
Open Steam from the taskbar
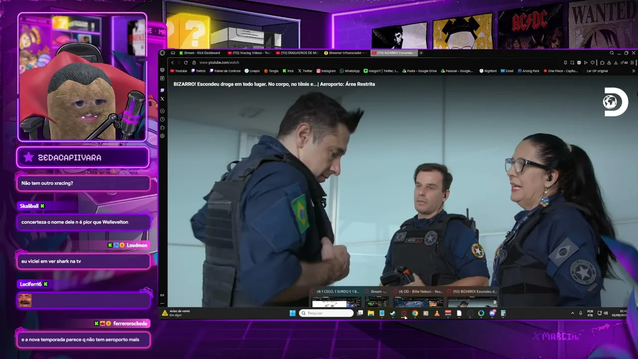coord(393,313)
